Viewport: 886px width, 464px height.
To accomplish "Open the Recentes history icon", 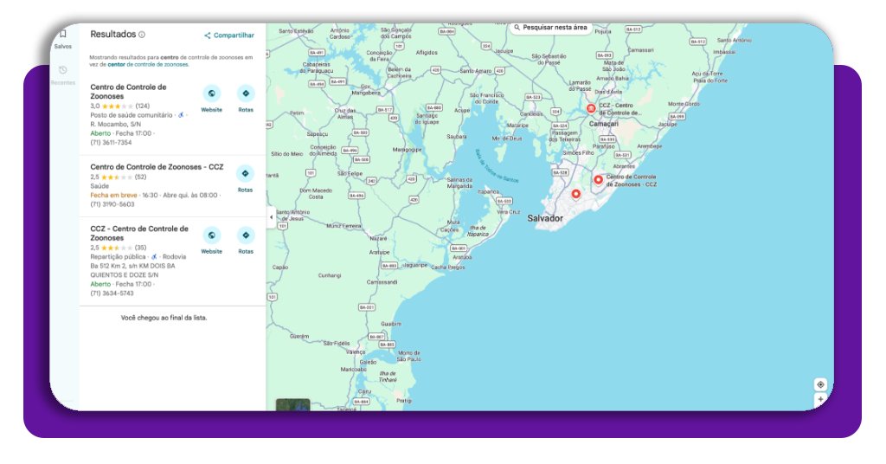I will pos(62,71).
